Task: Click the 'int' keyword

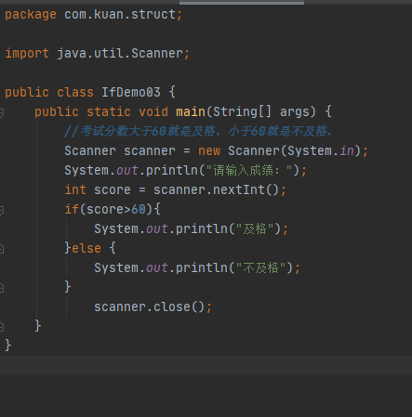Action: 75,189
